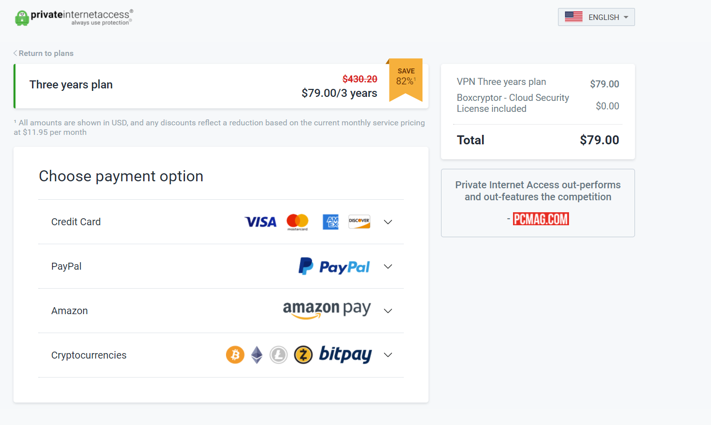Click the PCMAG.COM badge
711x425 pixels.
point(541,219)
